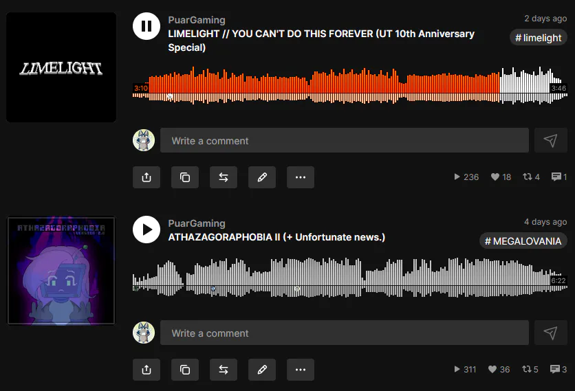Like the LIMELIGHT track with 18 likes
This screenshot has width=575, height=391.
pyautogui.click(x=501, y=177)
